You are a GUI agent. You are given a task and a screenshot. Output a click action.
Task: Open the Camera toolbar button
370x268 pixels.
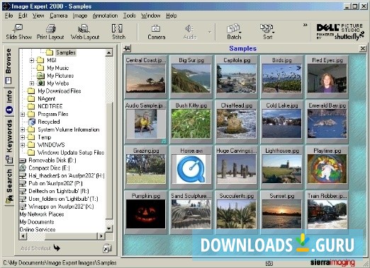(x=156, y=32)
